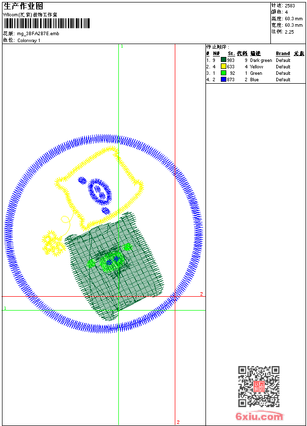Click the 'N#' column header

216,53
